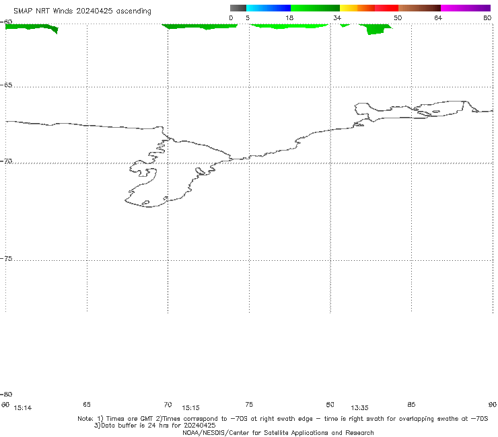Click the -65 latitude axis label
Screen dimensions: 498x437
6,85
